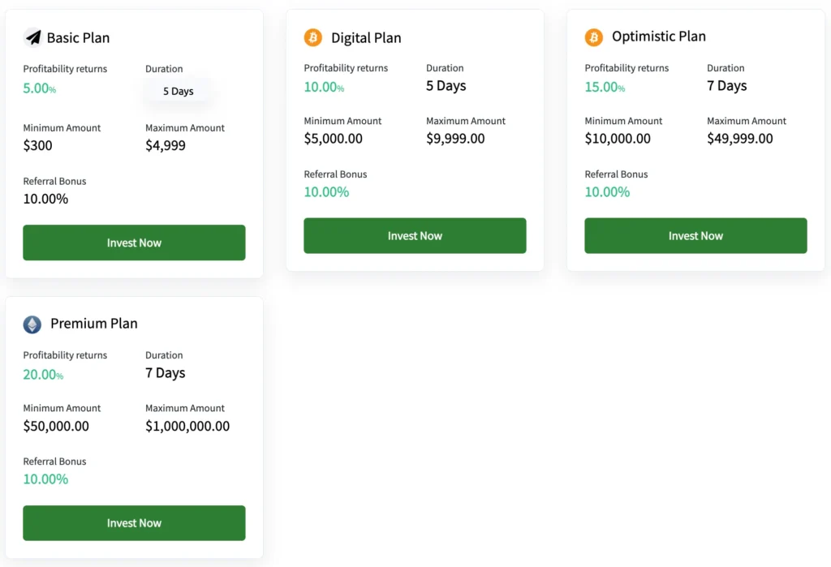Click the Digital Plan card title
This screenshot has height=567, width=831.
366,37
